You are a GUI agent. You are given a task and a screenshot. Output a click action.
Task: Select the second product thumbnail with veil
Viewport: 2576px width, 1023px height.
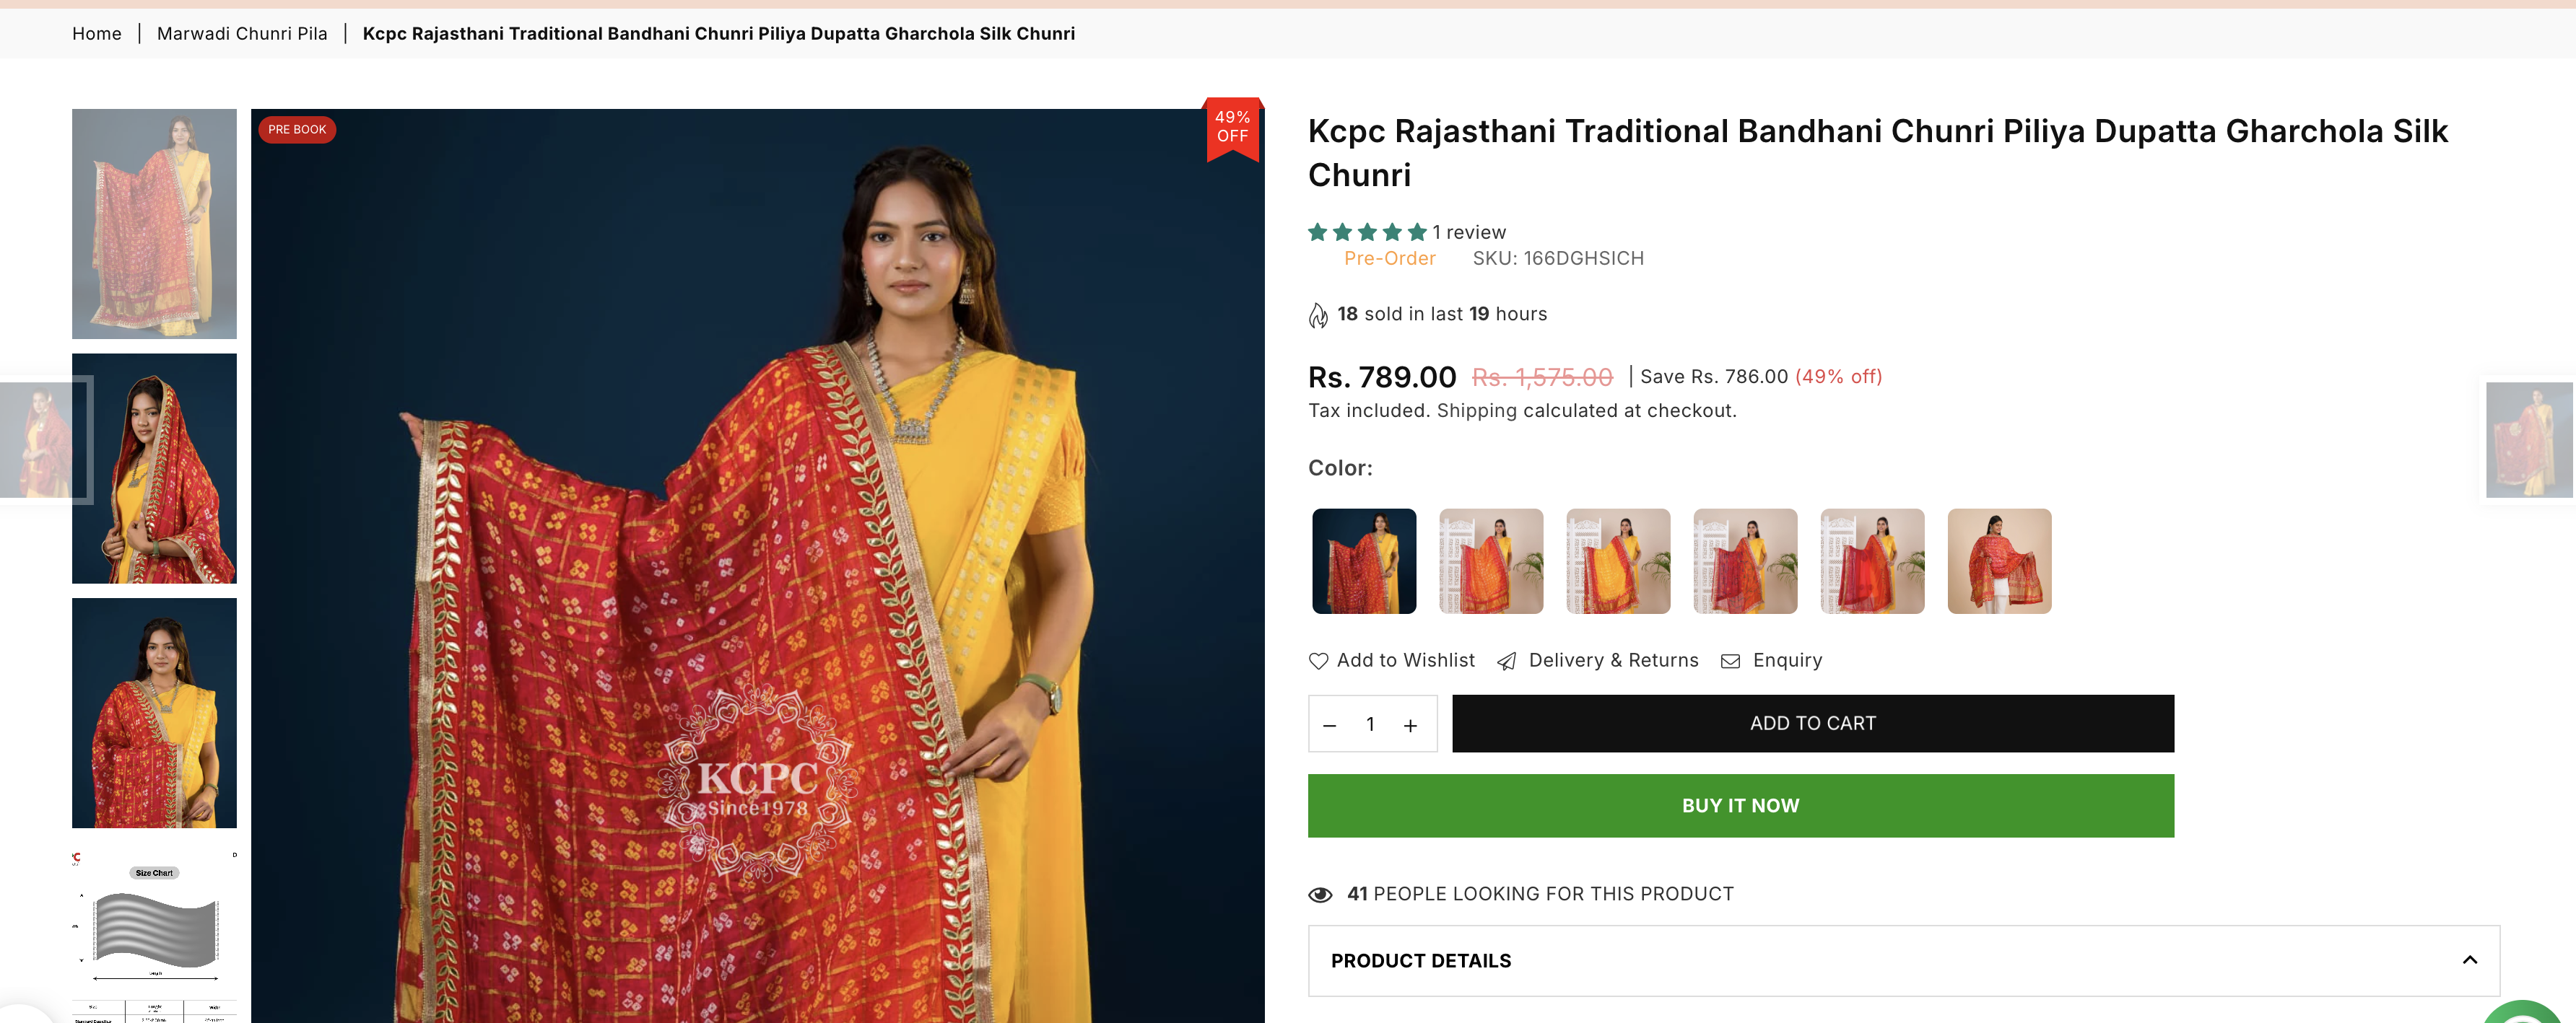(154, 468)
